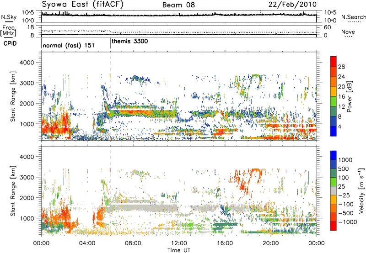Click the "3000" tick on power panel axis
Viewport: 366px width, 253px height.
(27, 83)
